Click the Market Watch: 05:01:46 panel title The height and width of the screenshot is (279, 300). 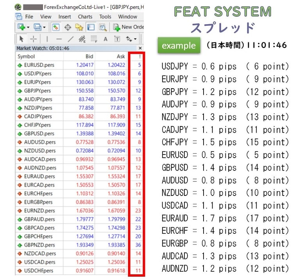43,48
